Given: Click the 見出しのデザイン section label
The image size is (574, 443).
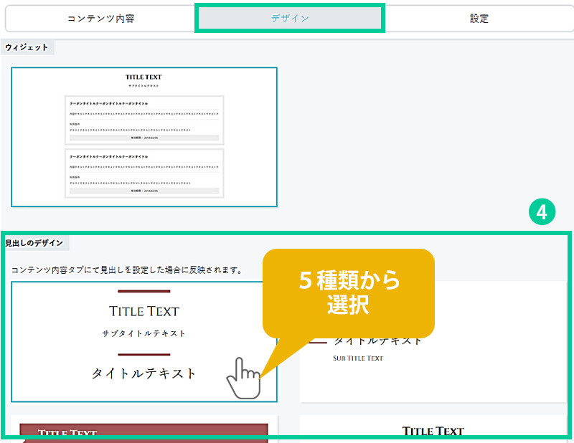Looking at the screenshot, I should 34,243.
